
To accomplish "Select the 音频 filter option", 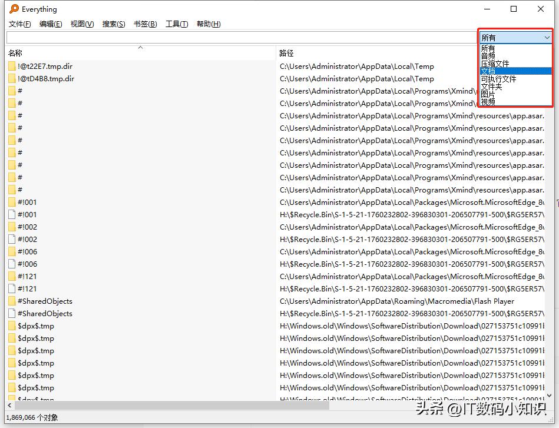I will (x=487, y=55).
